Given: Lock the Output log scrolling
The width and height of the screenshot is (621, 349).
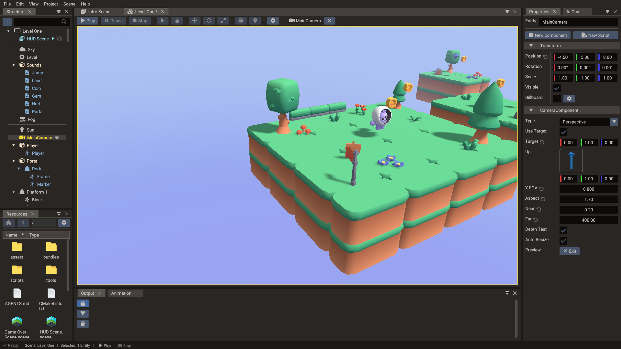Looking at the screenshot, I should point(83,303).
